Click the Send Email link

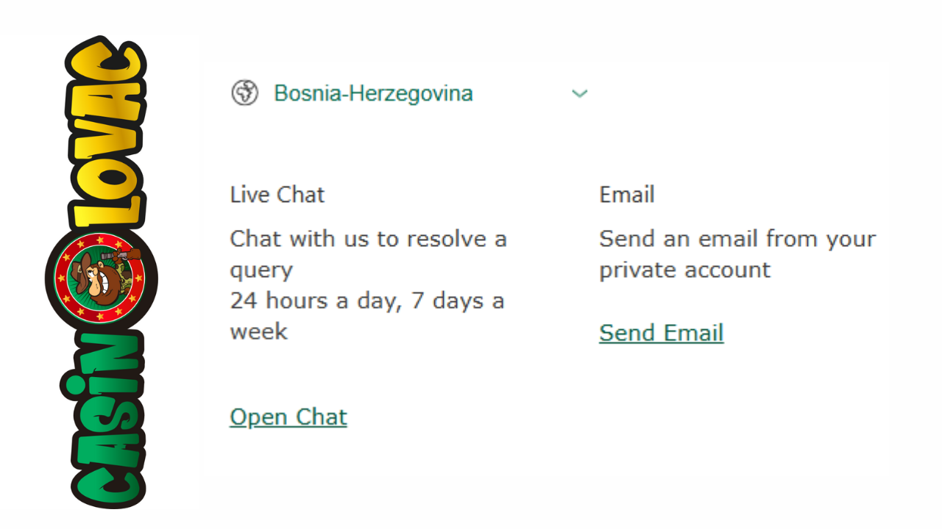(661, 333)
